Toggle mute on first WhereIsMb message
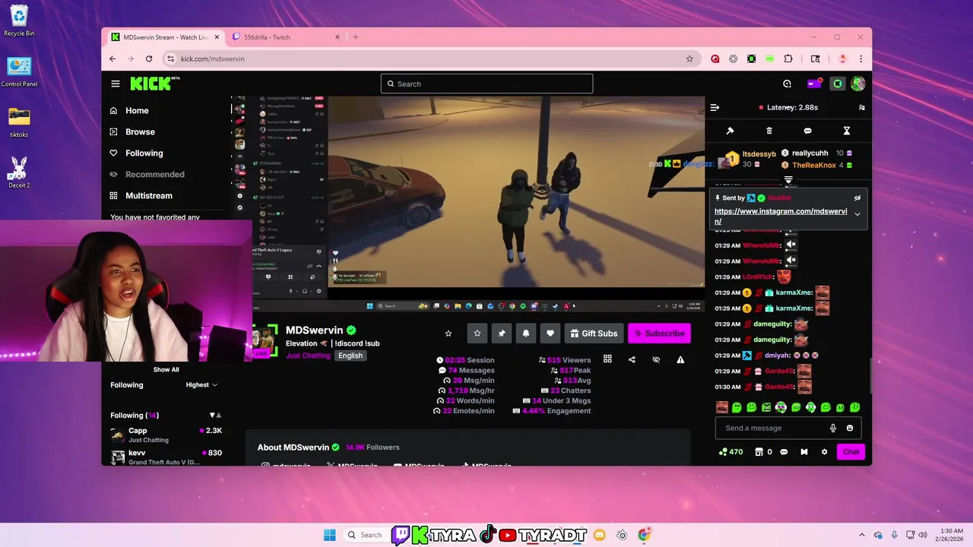Viewport: 973px width, 547px height. (x=791, y=245)
